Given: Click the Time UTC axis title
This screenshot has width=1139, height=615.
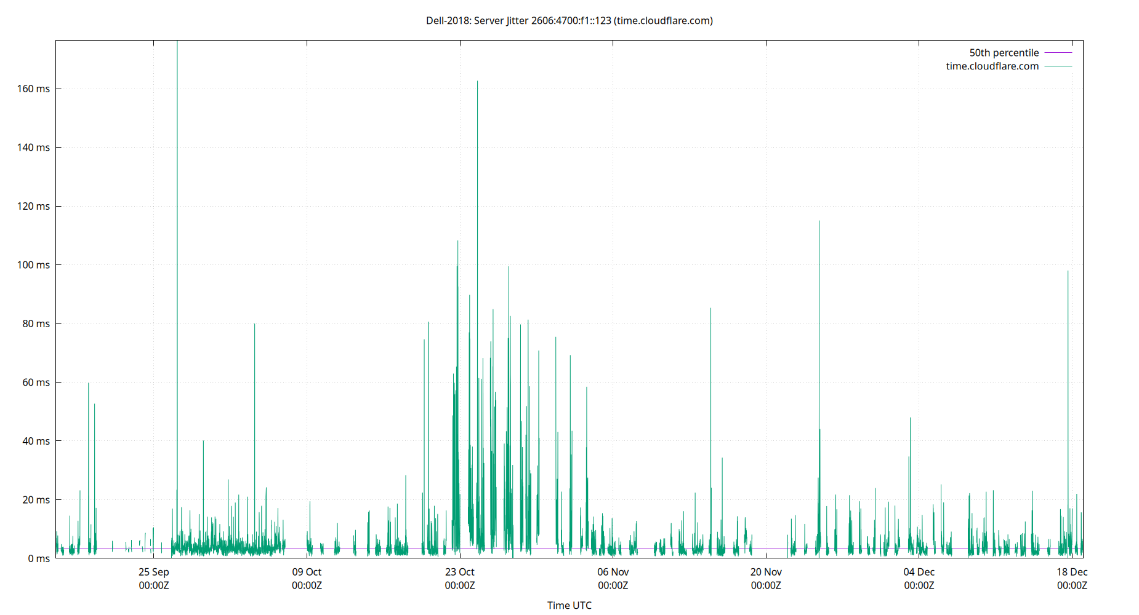Looking at the screenshot, I should (568, 605).
